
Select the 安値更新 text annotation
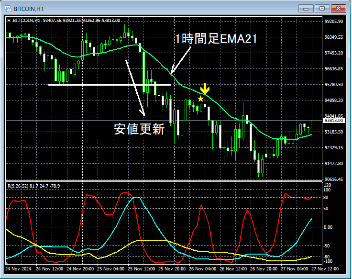tap(139, 129)
